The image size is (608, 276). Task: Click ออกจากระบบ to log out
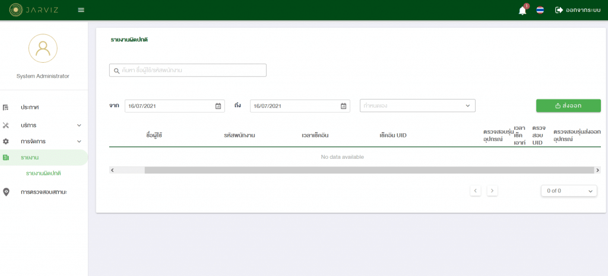click(x=577, y=10)
